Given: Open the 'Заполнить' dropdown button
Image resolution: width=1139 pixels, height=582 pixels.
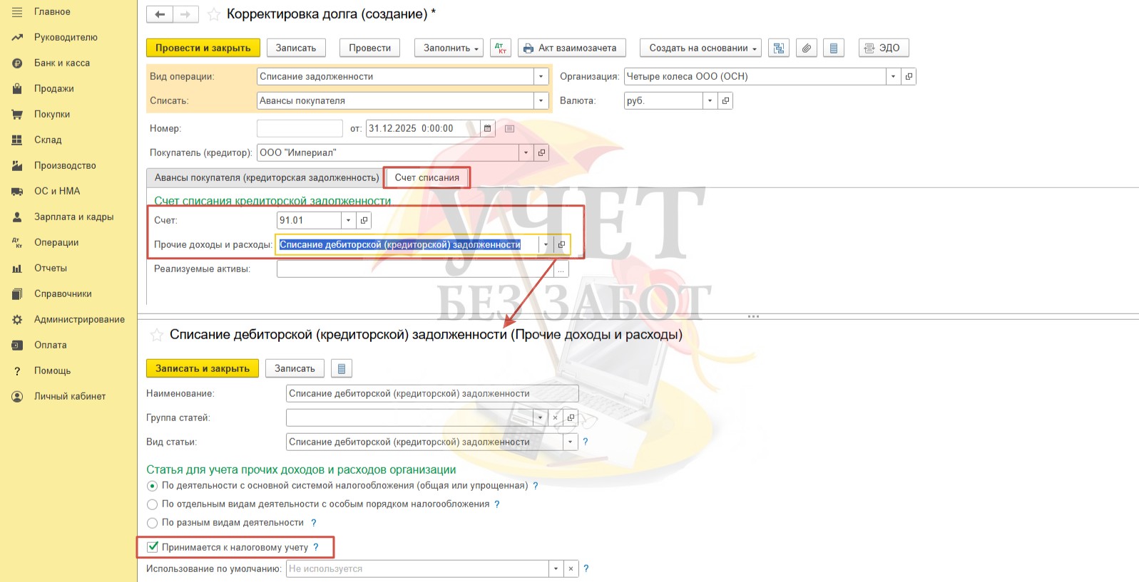Looking at the screenshot, I should tap(449, 48).
